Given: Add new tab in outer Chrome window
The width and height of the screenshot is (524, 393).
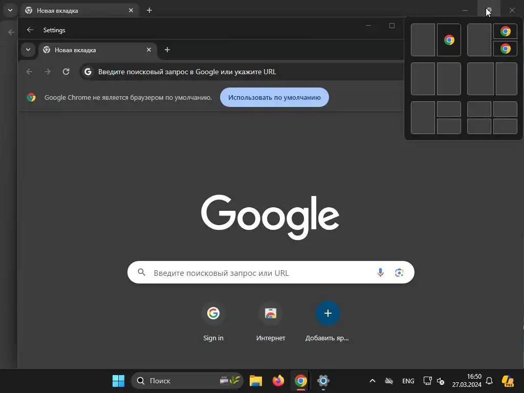Looking at the screenshot, I should (x=149, y=10).
